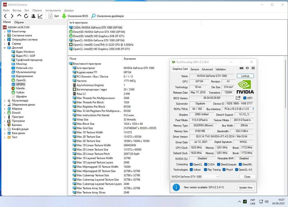Open the GPU-Z hamburger menu
The width and height of the screenshot is (288, 207).
coord(253,68)
